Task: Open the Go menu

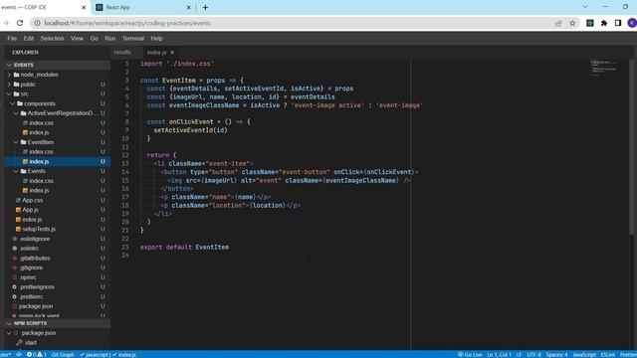Action: 95,38
